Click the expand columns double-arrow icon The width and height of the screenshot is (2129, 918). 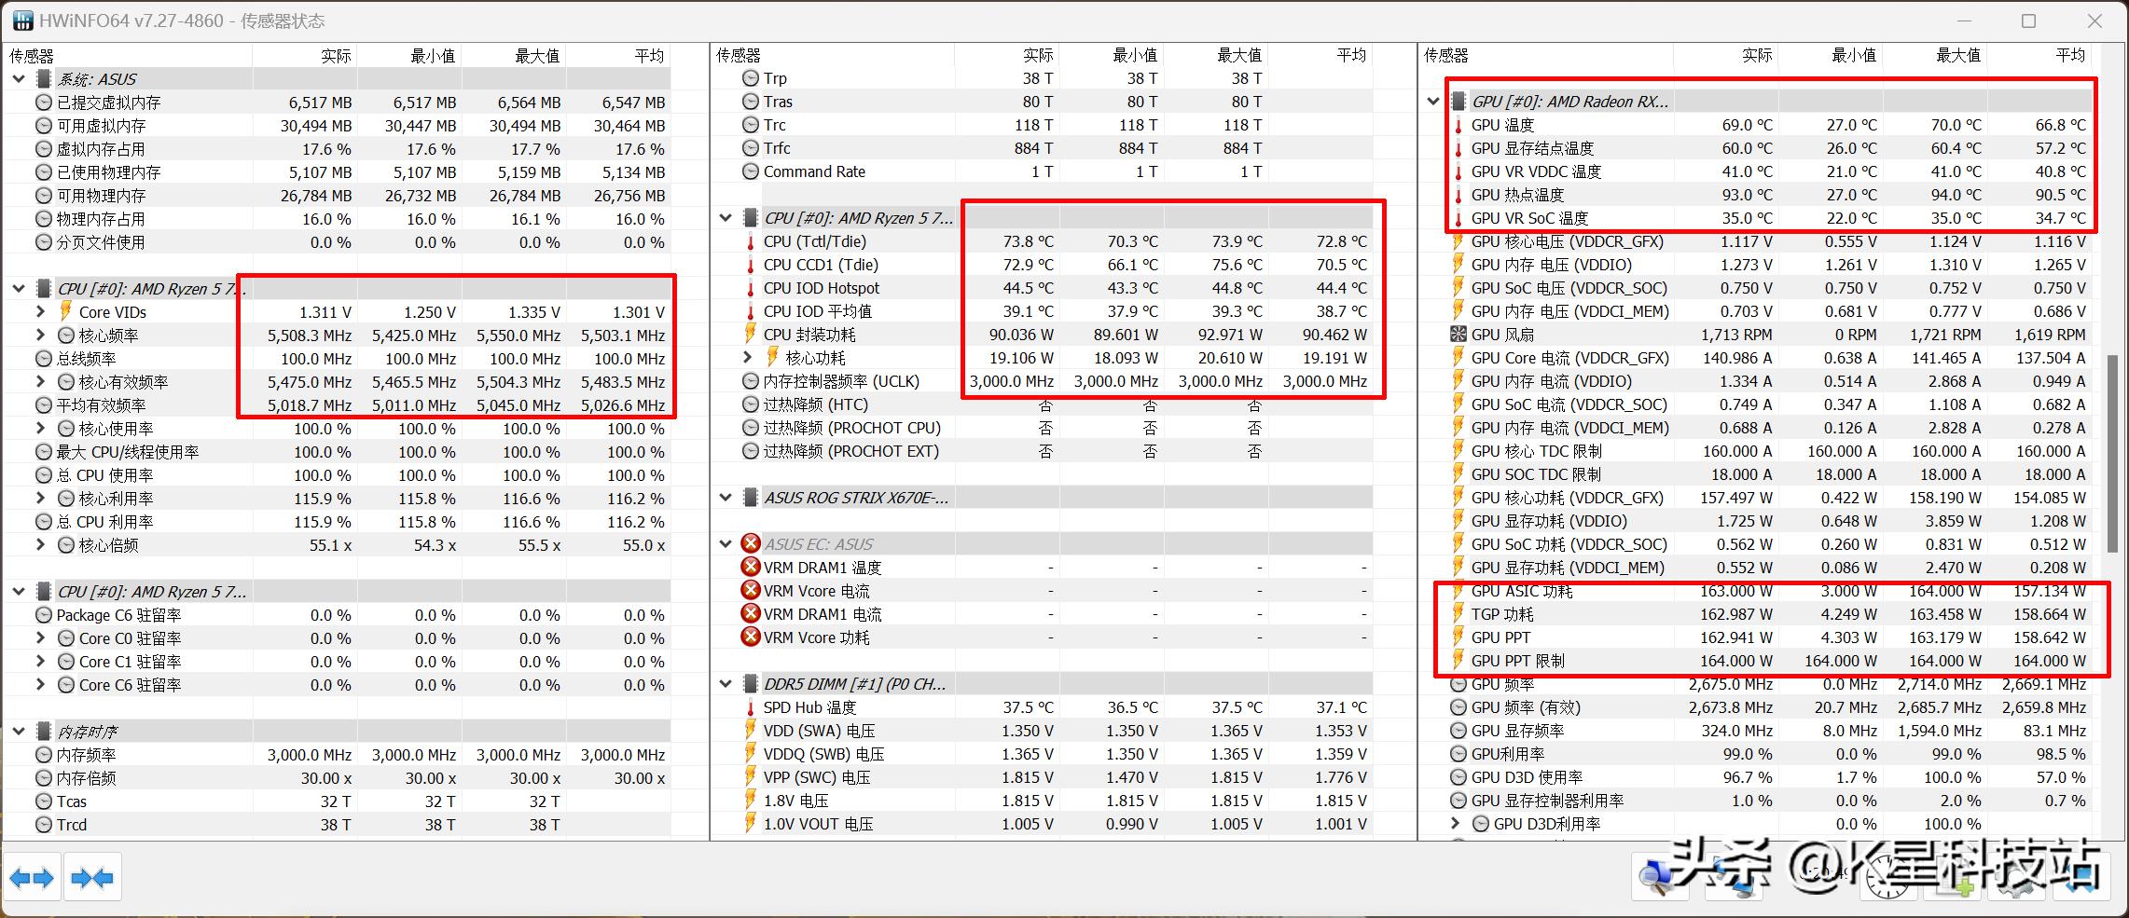tap(32, 878)
